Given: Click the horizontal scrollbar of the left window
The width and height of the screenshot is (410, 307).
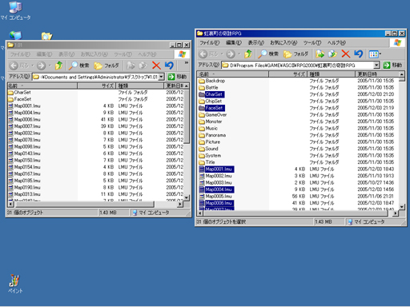Looking at the screenshot, I should click(x=95, y=205).
